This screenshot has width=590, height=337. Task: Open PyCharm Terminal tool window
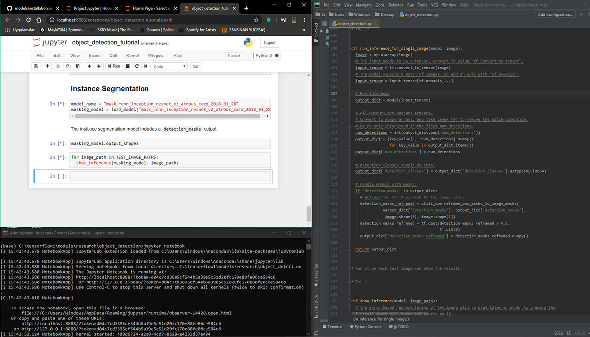(332, 327)
